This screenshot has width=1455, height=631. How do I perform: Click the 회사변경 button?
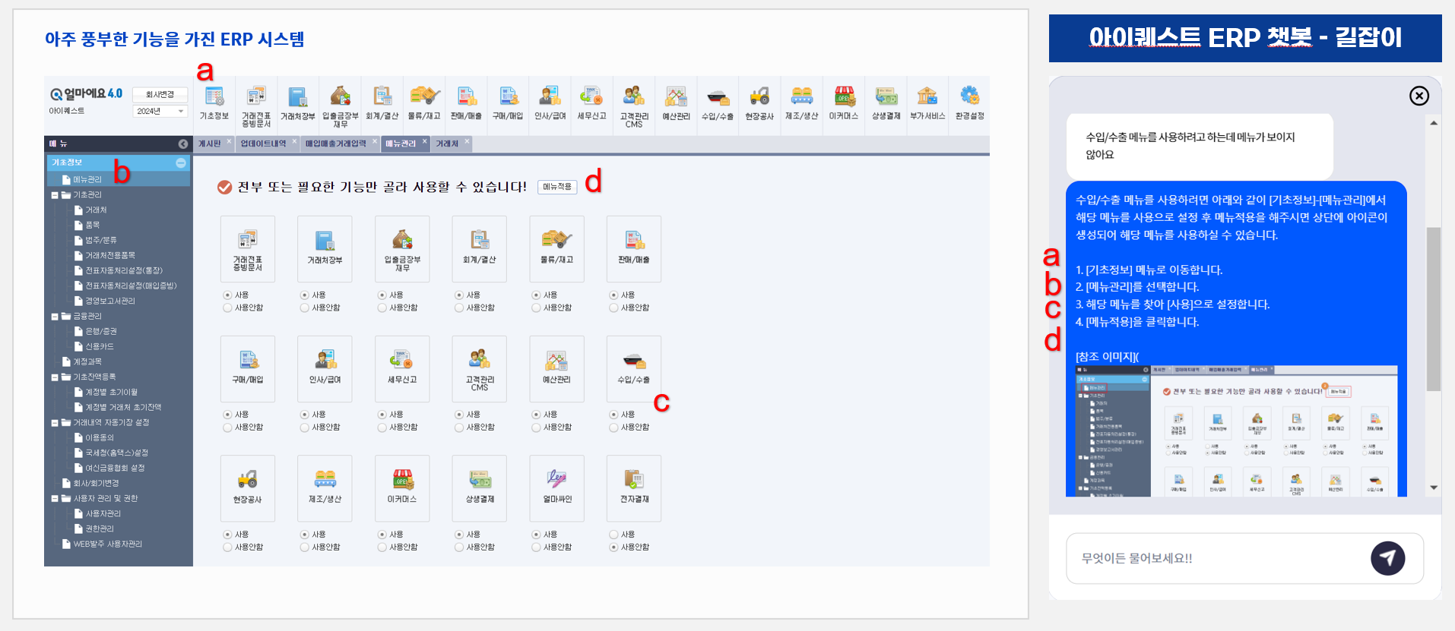[x=160, y=95]
